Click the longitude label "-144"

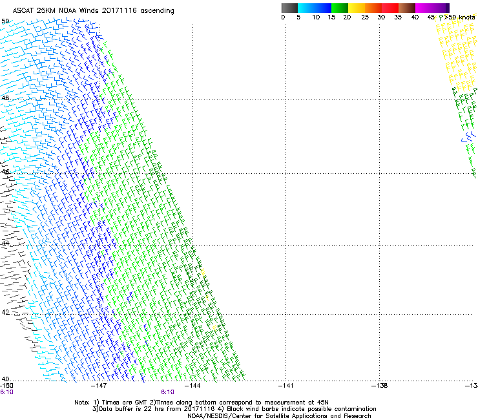pos(192,386)
